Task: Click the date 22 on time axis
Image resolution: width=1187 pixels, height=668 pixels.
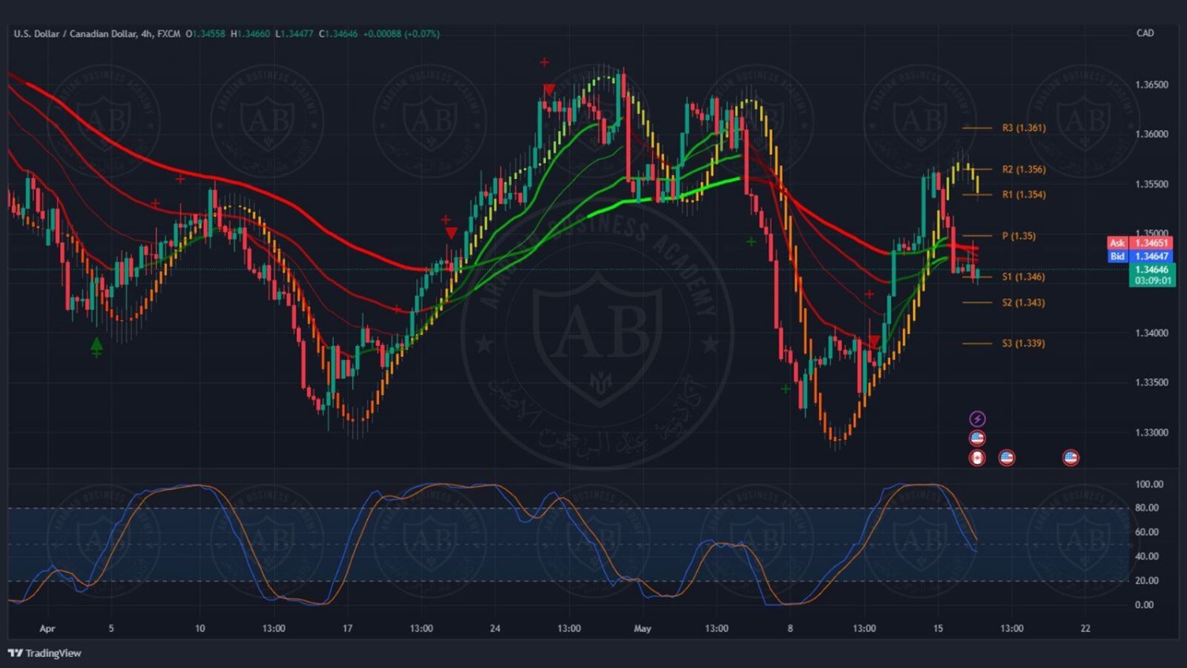Action: coord(1085,628)
